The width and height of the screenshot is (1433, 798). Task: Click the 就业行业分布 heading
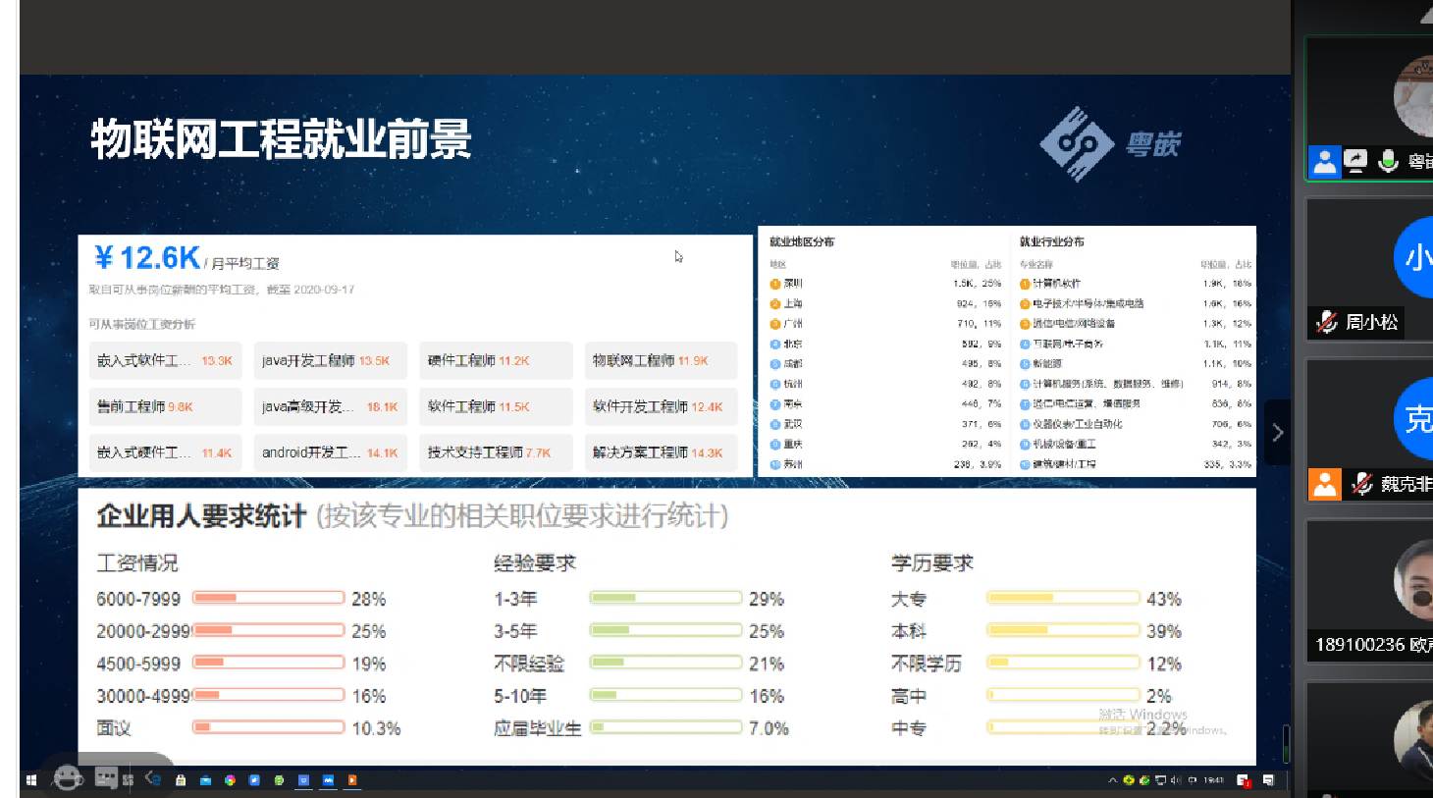(1051, 241)
